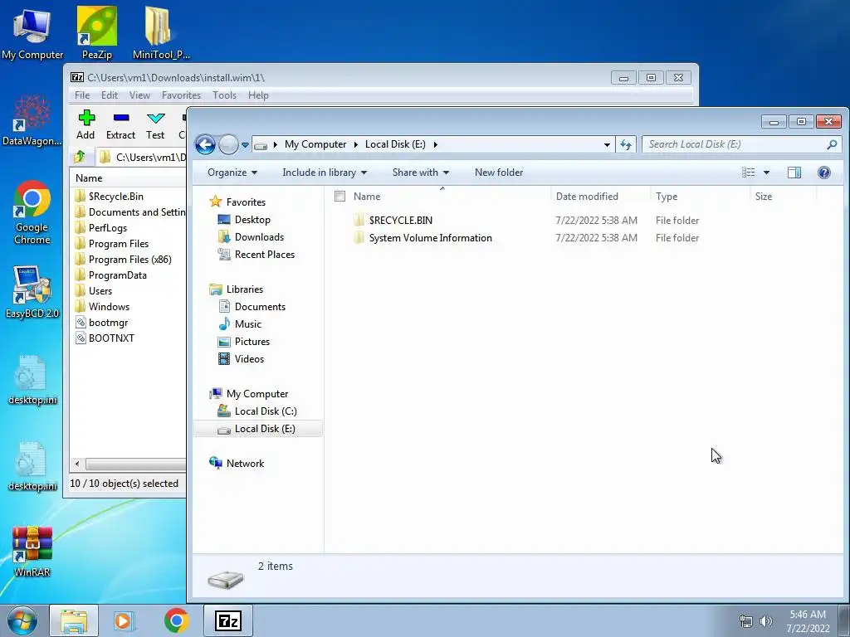Sort by the Type column
This screenshot has height=637, width=850.
pyautogui.click(x=667, y=196)
